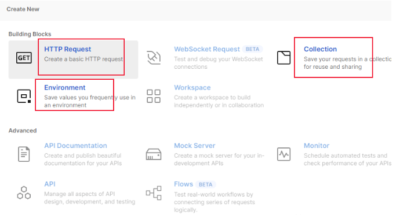396x215 pixels.
Task: Click 'Save your requests in a collection' text
Action: click(x=347, y=63)
